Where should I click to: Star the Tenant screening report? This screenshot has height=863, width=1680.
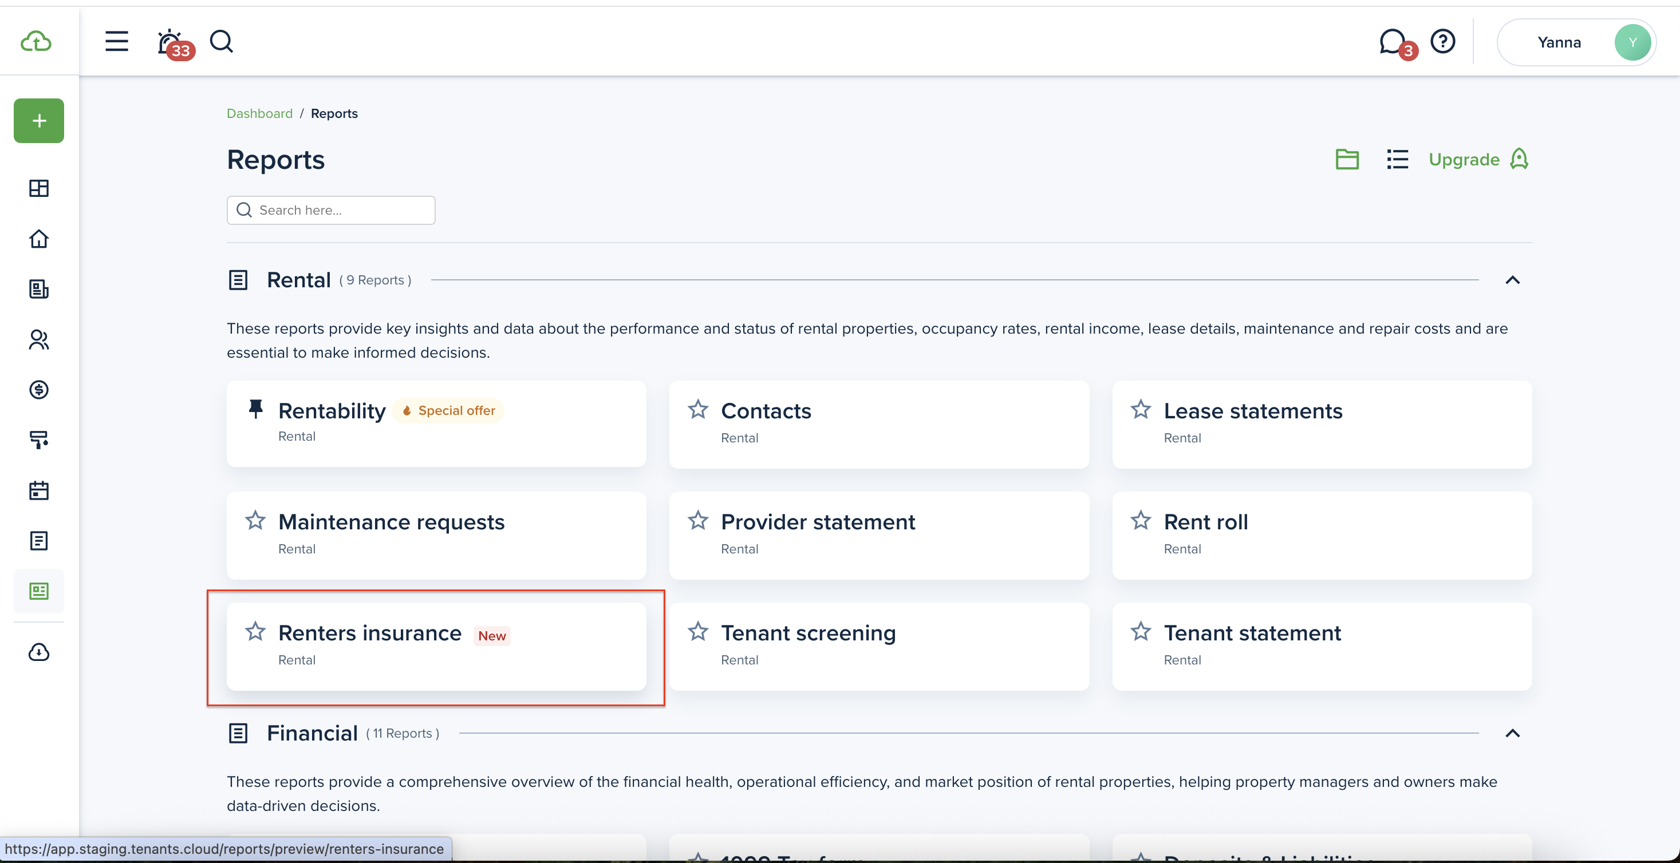tap(698, 631)
